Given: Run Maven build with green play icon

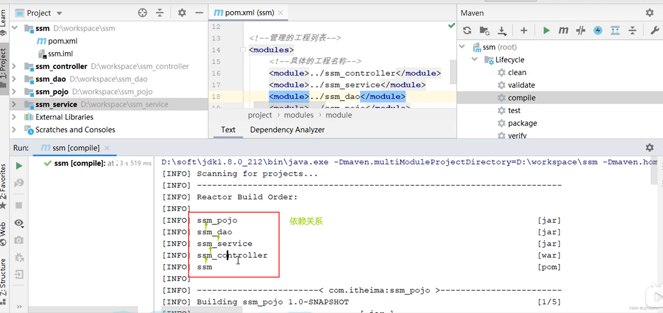Looking at the screenshot, I should click(546, 31).
